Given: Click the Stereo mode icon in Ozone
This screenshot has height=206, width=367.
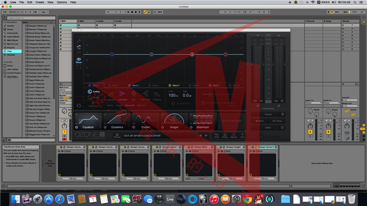Looking at the screenshot, I should point(79,60).
